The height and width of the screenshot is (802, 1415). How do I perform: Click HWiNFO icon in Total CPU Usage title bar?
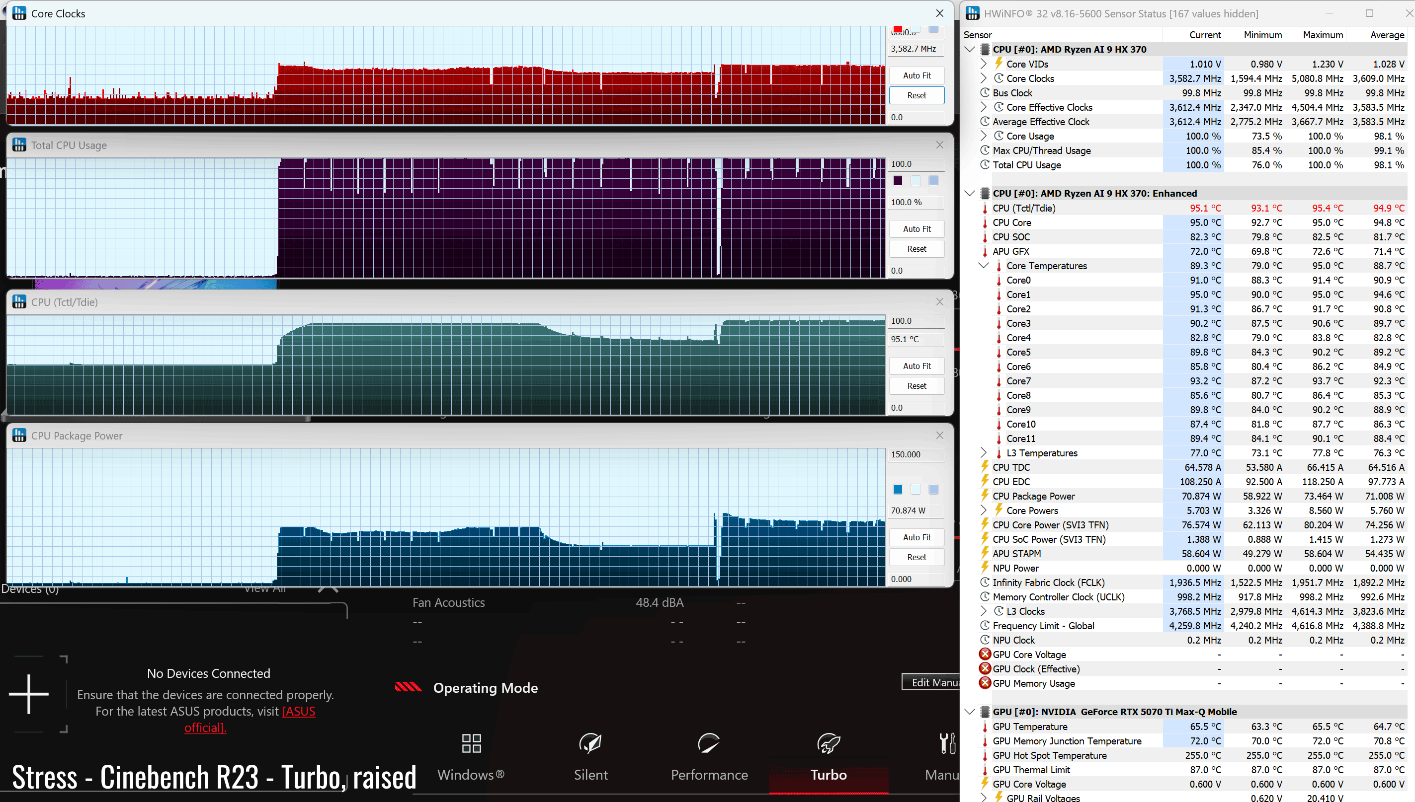[19, 145]
